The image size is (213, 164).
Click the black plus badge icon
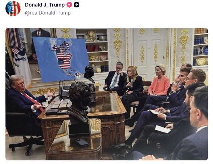(77, 5)
